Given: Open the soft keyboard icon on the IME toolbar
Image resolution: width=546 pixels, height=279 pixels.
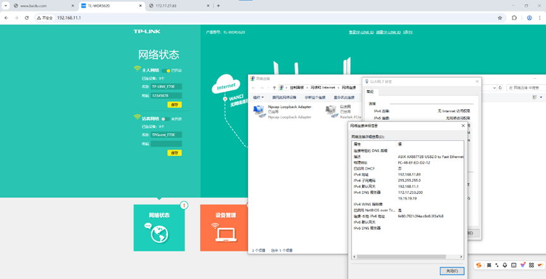Looking at the screenshot, I should tap(514, 265).
